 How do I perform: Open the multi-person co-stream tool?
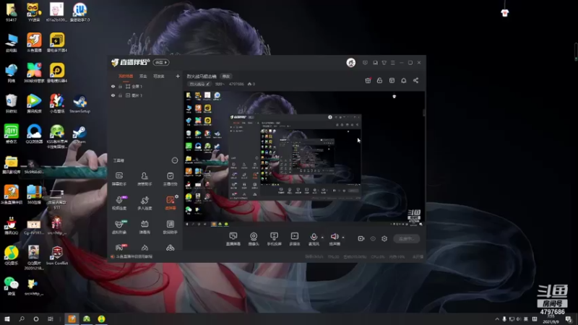[x=144, y=203]
